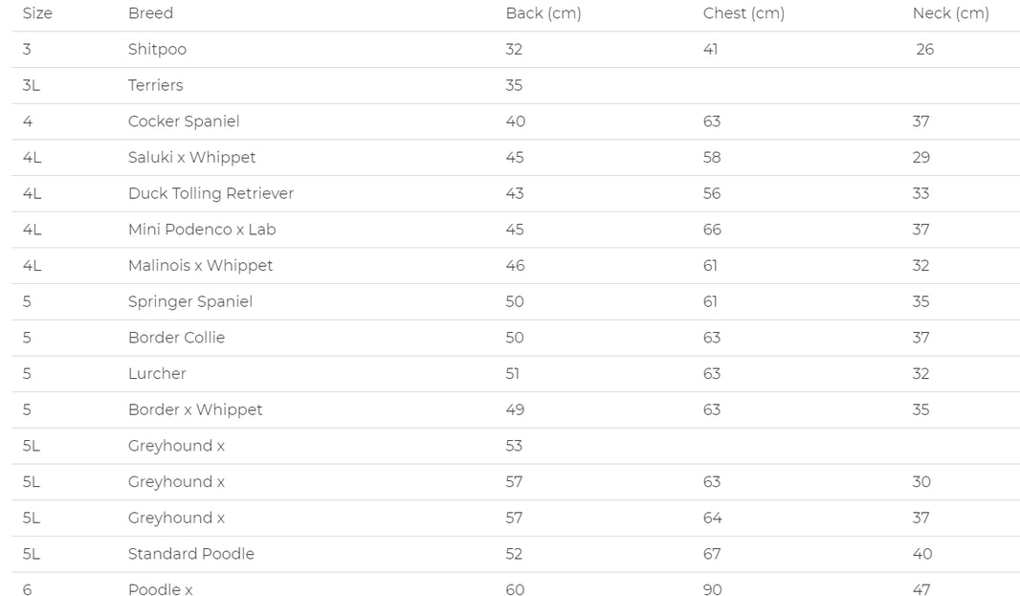Select the Border Collie row label

176,338
